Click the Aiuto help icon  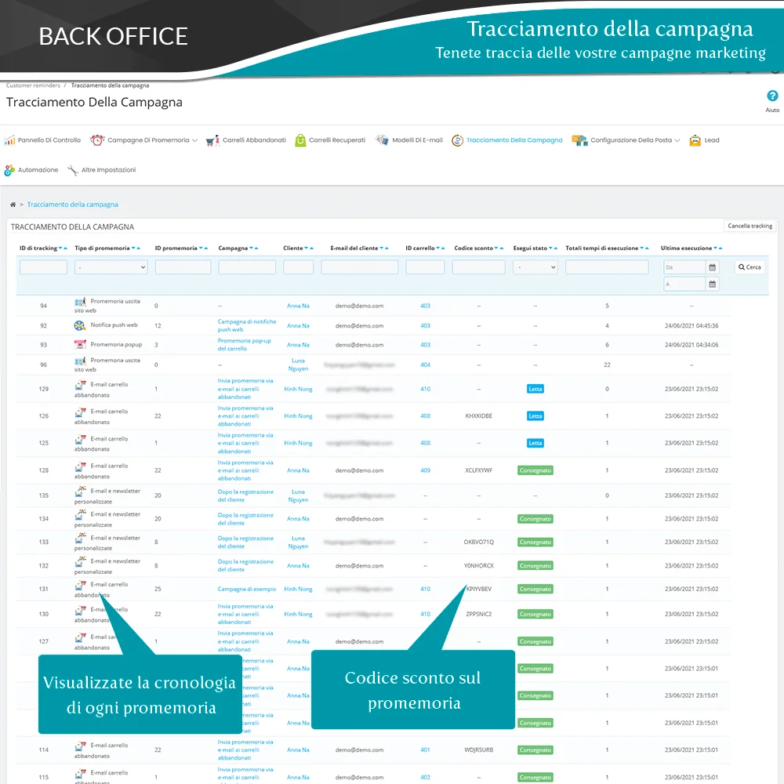771,96
